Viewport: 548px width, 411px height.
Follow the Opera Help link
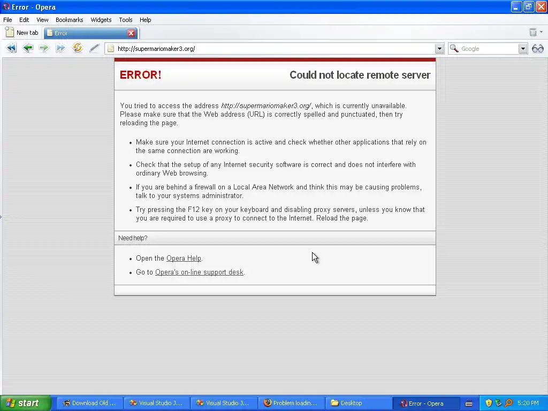[184, 258]
